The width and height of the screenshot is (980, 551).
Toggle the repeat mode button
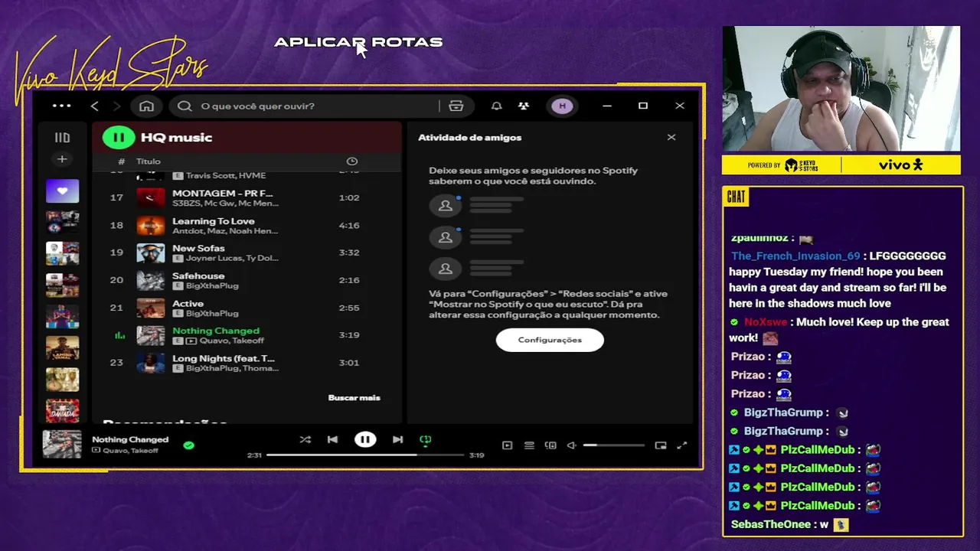coord(426,439)
